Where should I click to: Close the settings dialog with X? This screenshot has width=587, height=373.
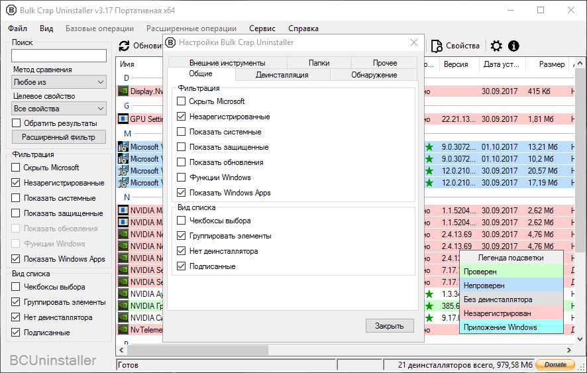414,42
